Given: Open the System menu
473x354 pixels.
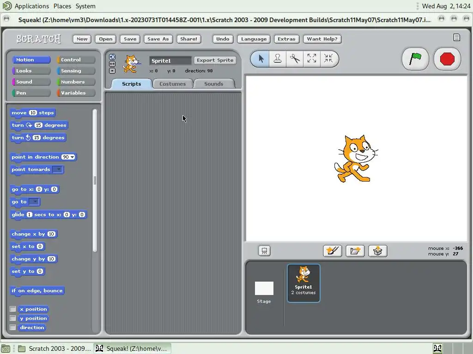Looking at the screenshot, I should coord(85,6).
